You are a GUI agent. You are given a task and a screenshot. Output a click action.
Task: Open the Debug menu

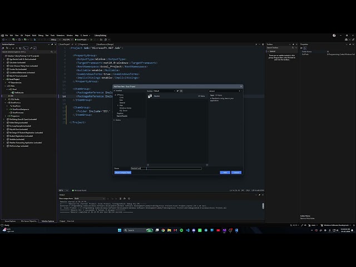coord(41,36)
